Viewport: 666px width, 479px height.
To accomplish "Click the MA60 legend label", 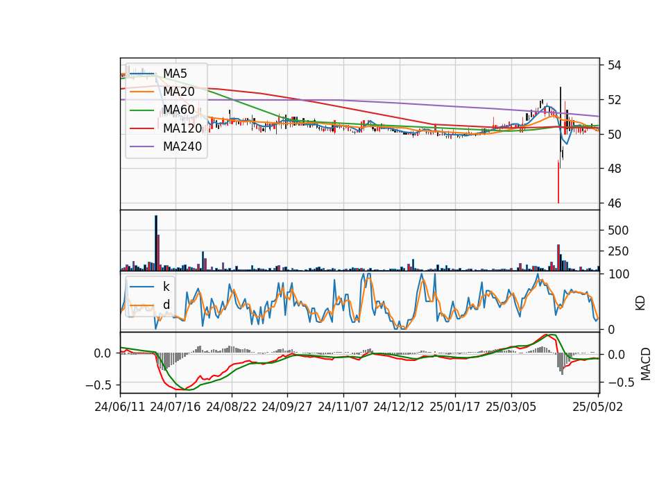I will [x=178, y=110].
